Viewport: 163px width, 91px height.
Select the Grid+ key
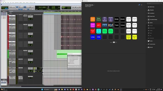123,19
